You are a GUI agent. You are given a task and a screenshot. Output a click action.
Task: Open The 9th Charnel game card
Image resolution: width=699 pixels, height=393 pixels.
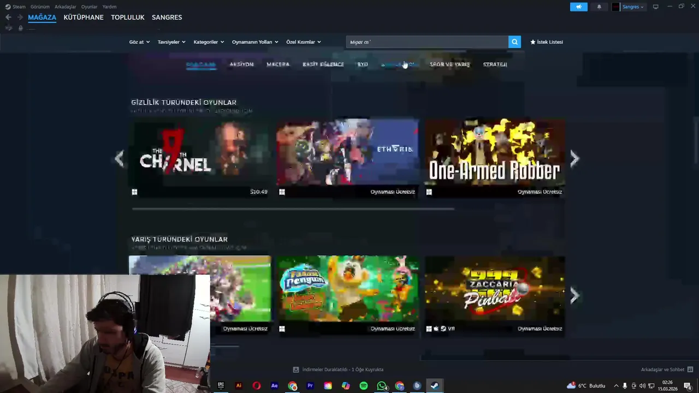[200, 158]
